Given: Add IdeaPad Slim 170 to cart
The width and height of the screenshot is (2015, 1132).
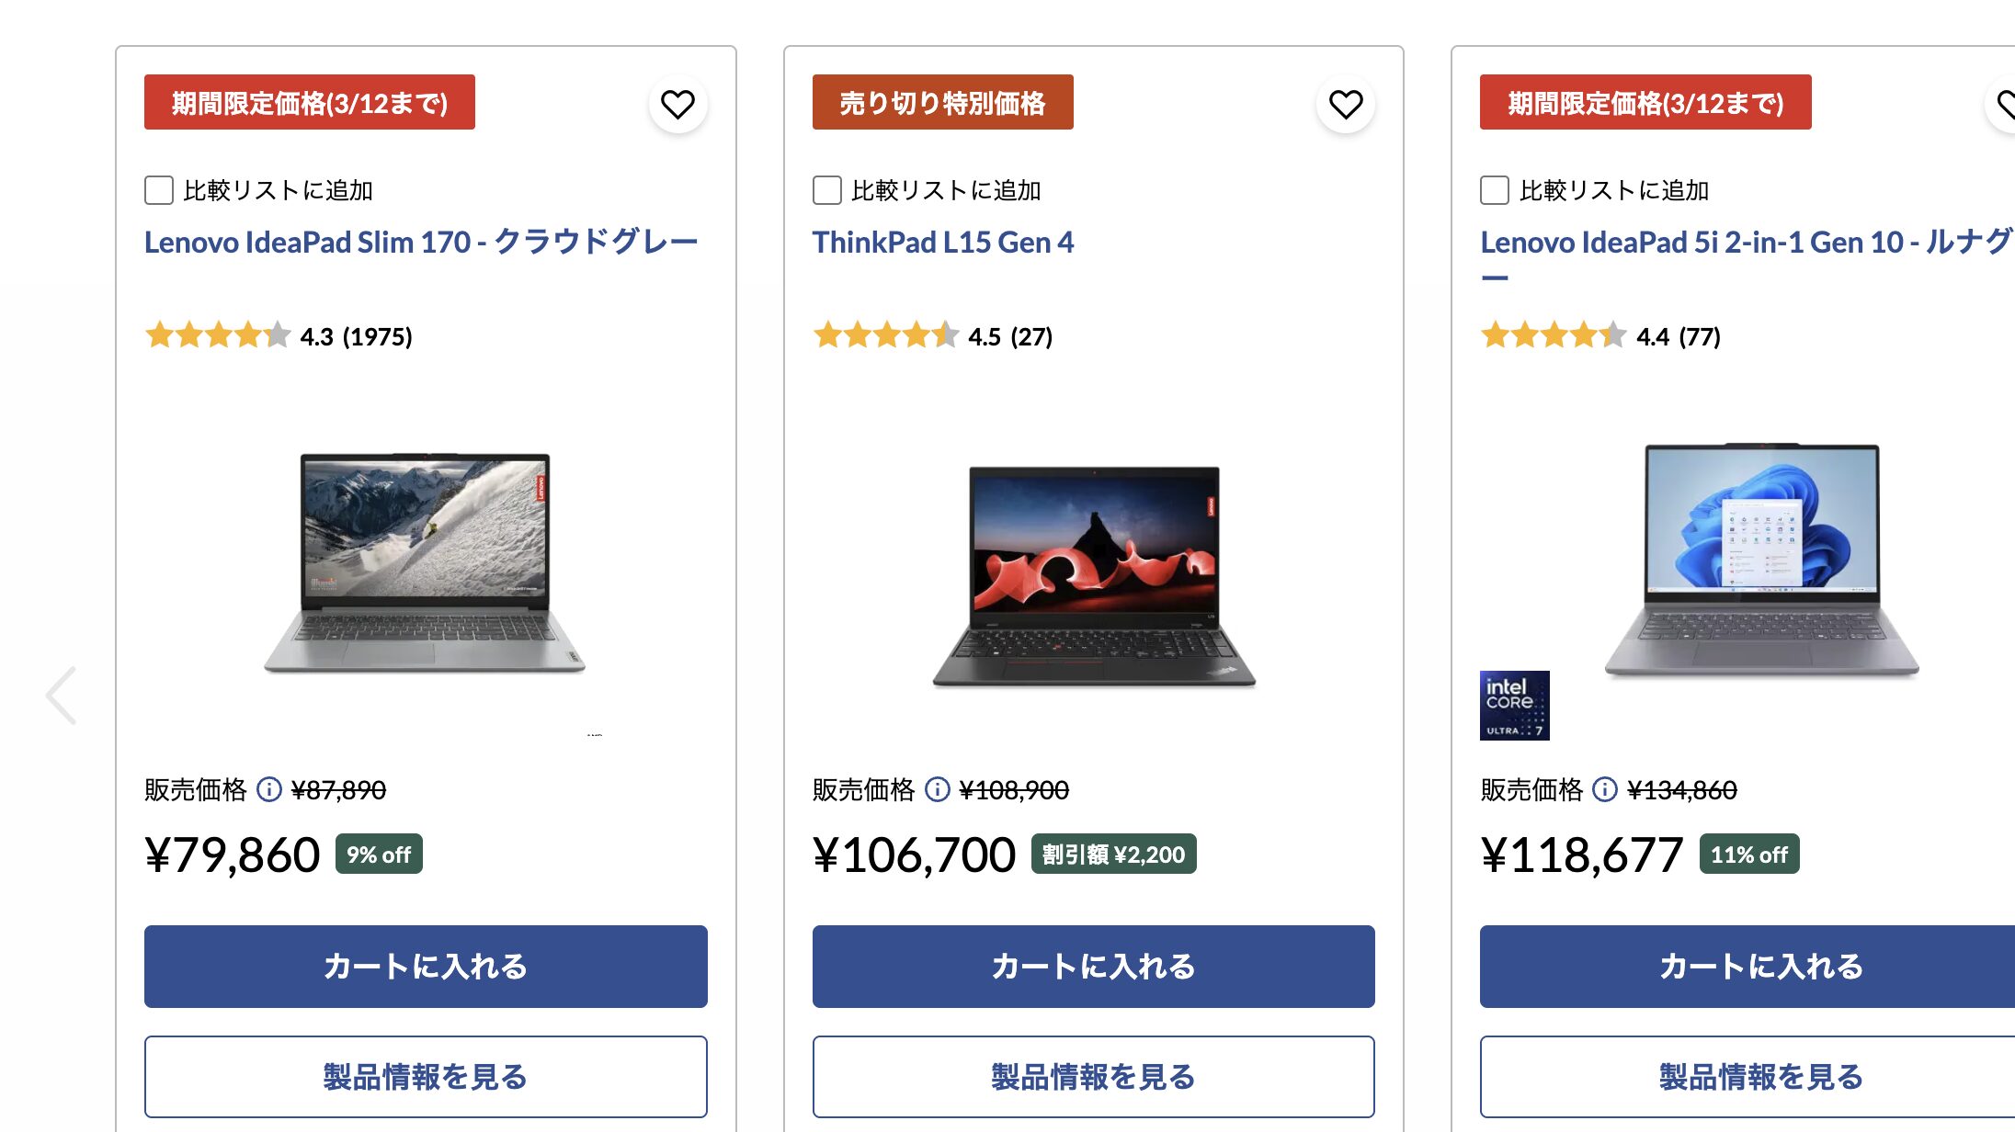Looking at the screenshot, I should (426, 967).
